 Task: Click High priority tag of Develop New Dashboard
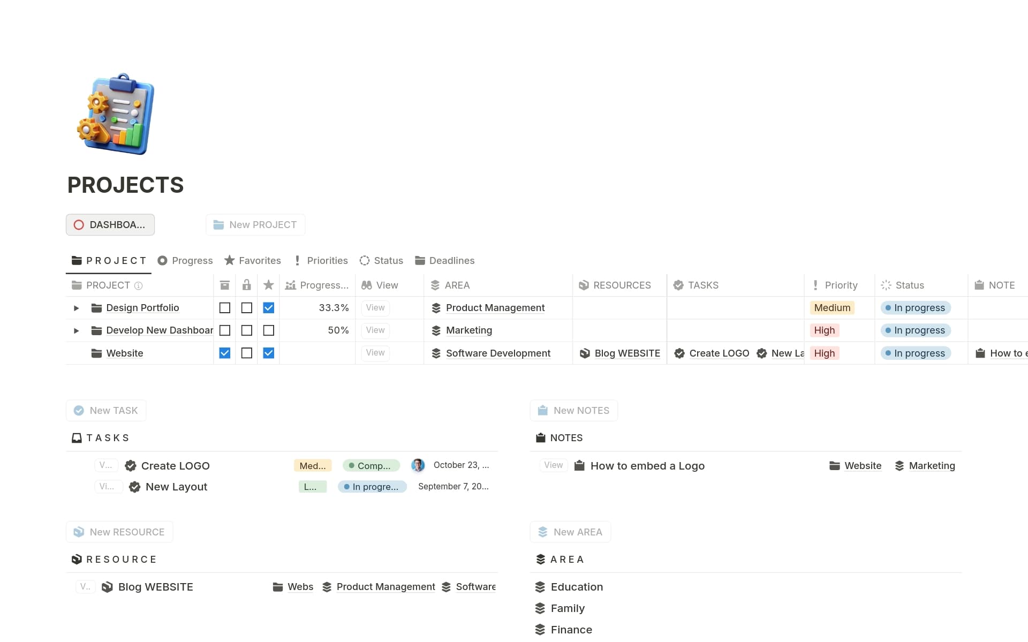pyautogui.click(x=825, y=330)
